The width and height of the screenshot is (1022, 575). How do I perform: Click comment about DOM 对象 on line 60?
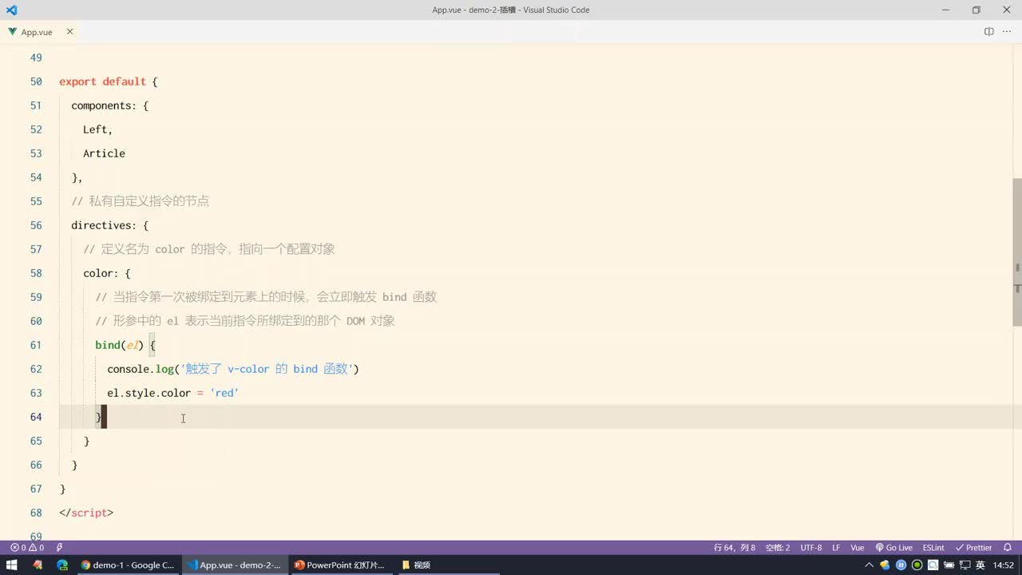(x=245, y=321)
